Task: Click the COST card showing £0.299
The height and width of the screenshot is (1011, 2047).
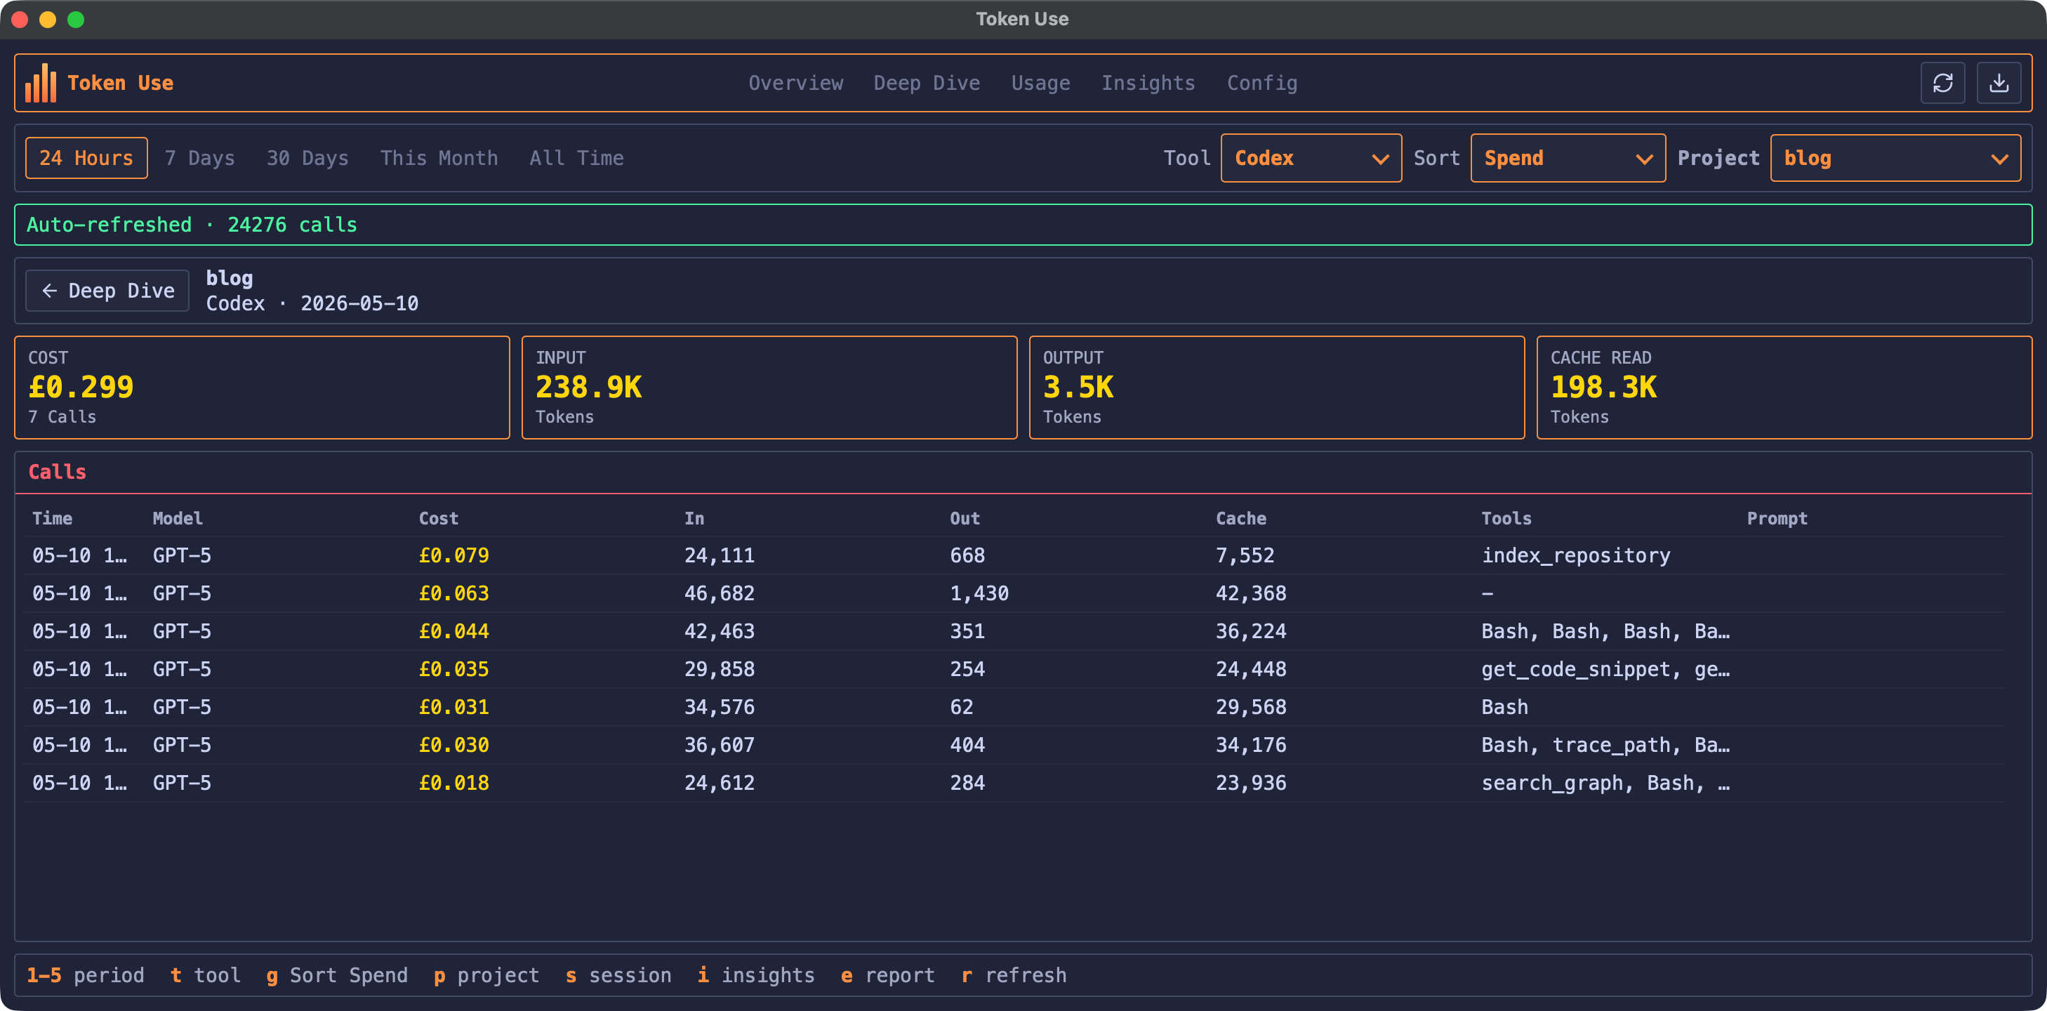Action: pyautogui.click(x=263, y=388)
